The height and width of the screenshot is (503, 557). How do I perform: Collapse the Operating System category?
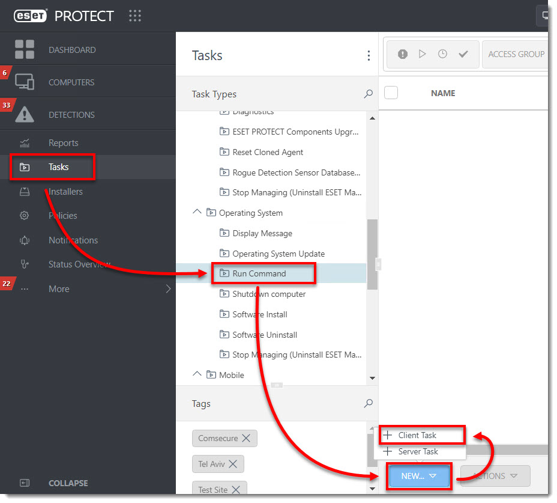tap(197, 212)
